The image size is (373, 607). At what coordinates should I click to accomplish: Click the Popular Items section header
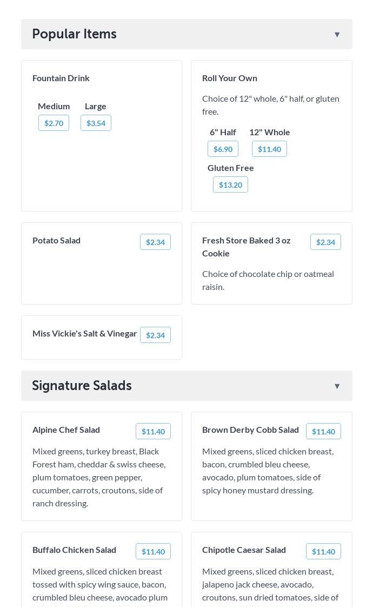click(x=75, y=34)
